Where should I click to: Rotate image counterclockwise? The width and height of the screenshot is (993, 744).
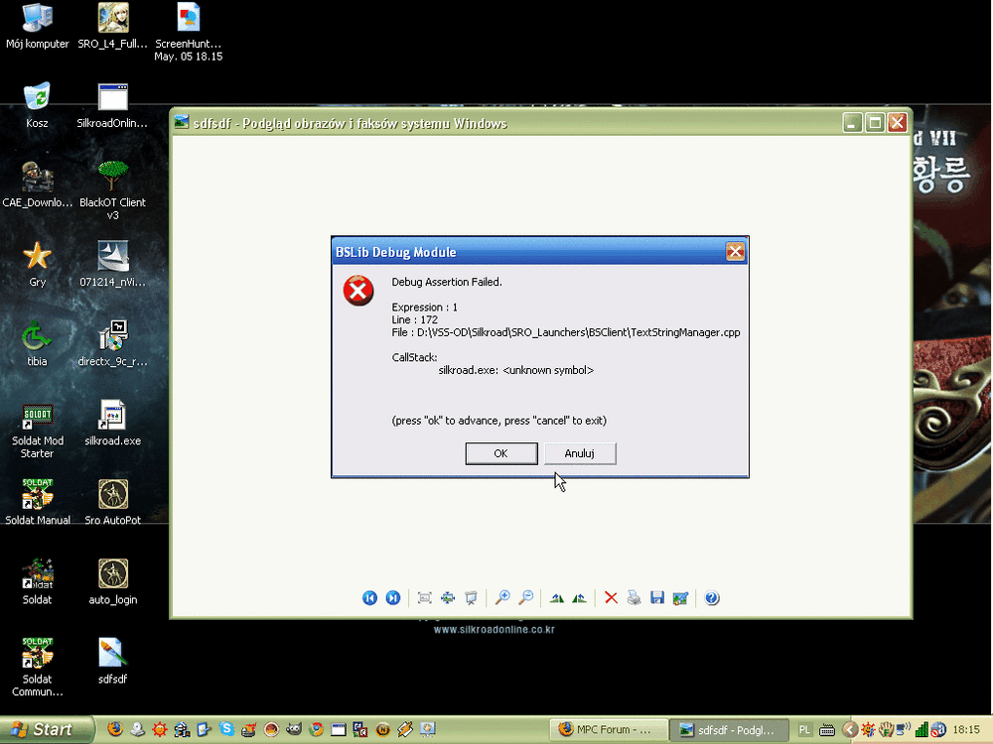coord(580,598)
